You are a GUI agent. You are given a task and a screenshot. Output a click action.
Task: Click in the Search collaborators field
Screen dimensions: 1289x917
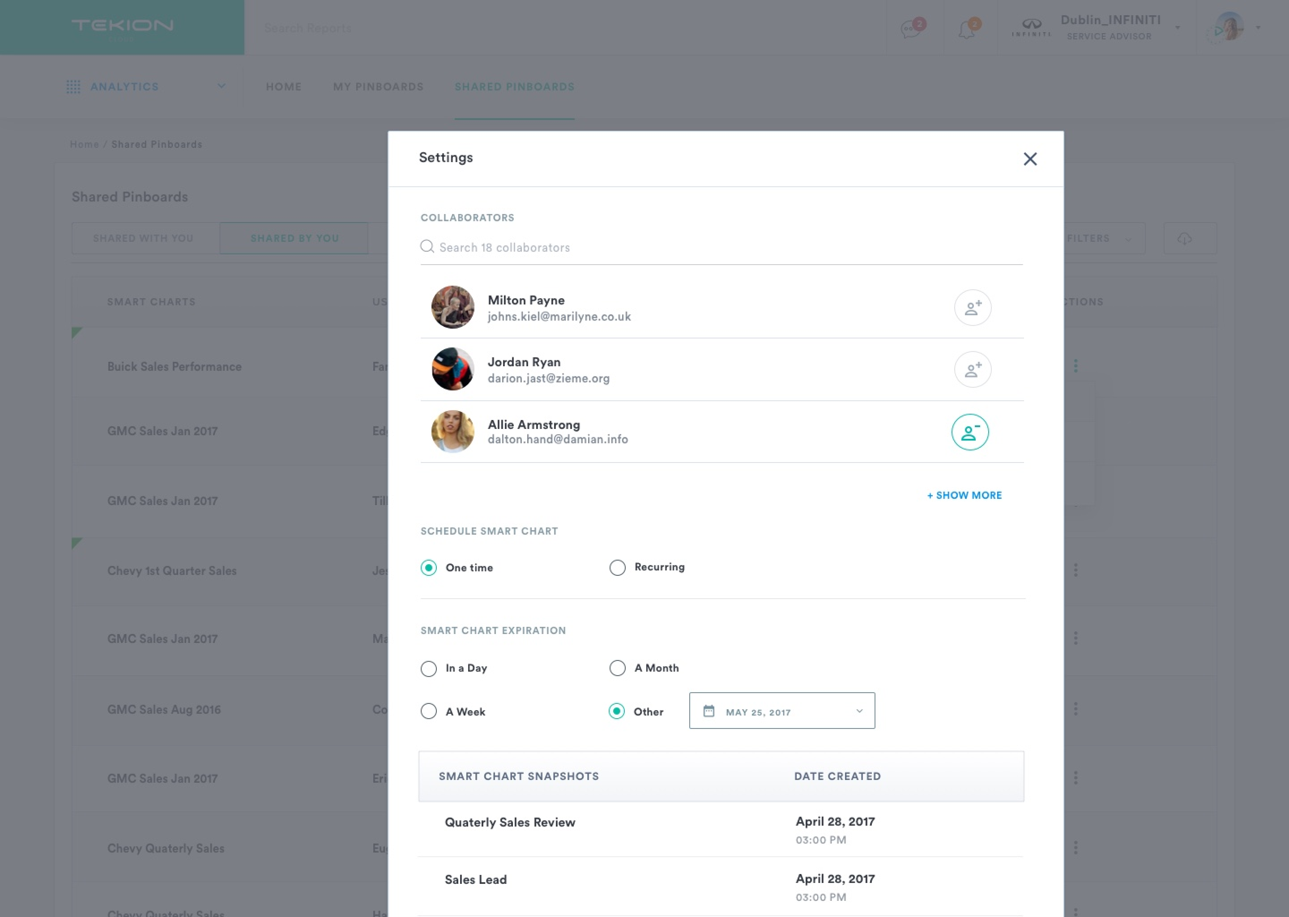tap(721, 247)
